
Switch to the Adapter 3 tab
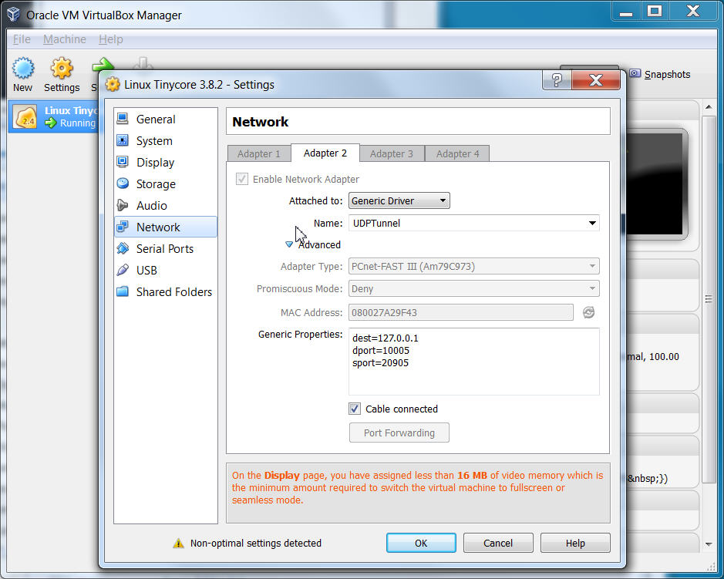(x=392, y=153)
